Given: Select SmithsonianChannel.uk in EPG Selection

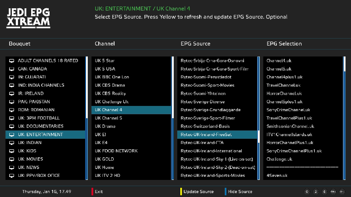Looking at the screenshot, I should tap(303, 127).
